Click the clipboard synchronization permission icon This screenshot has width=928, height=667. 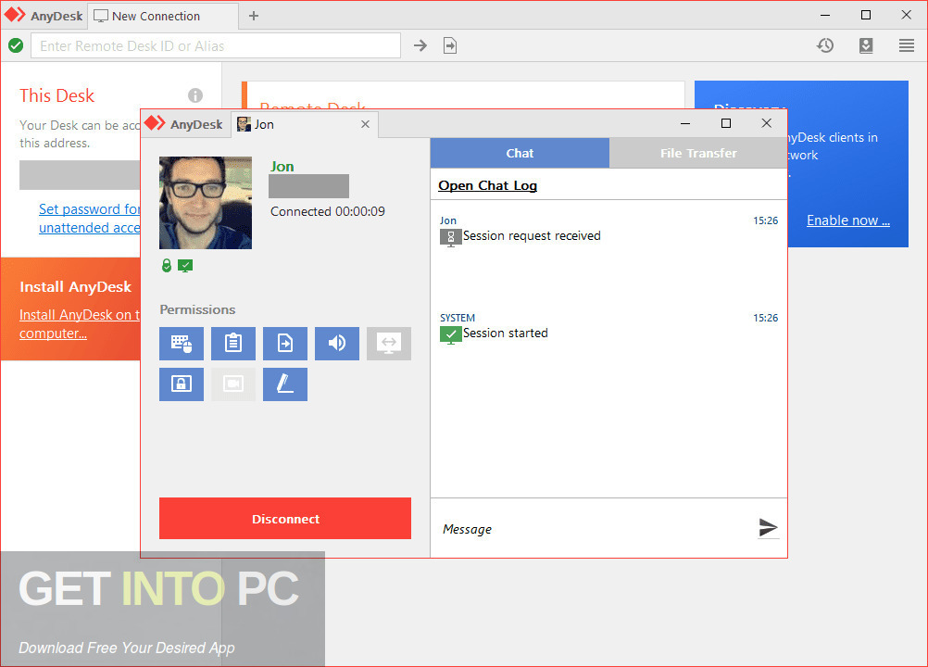coord(233,344)
